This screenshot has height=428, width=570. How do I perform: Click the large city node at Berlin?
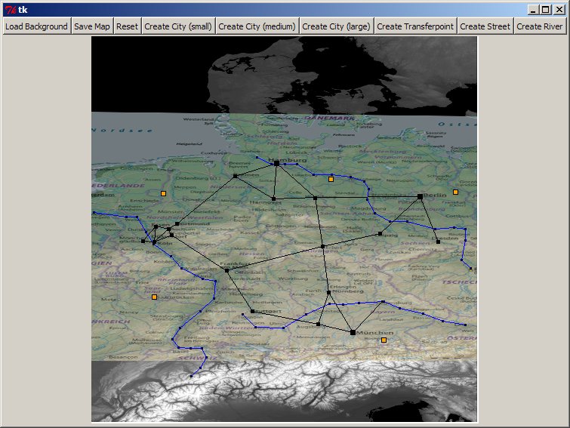420,196
